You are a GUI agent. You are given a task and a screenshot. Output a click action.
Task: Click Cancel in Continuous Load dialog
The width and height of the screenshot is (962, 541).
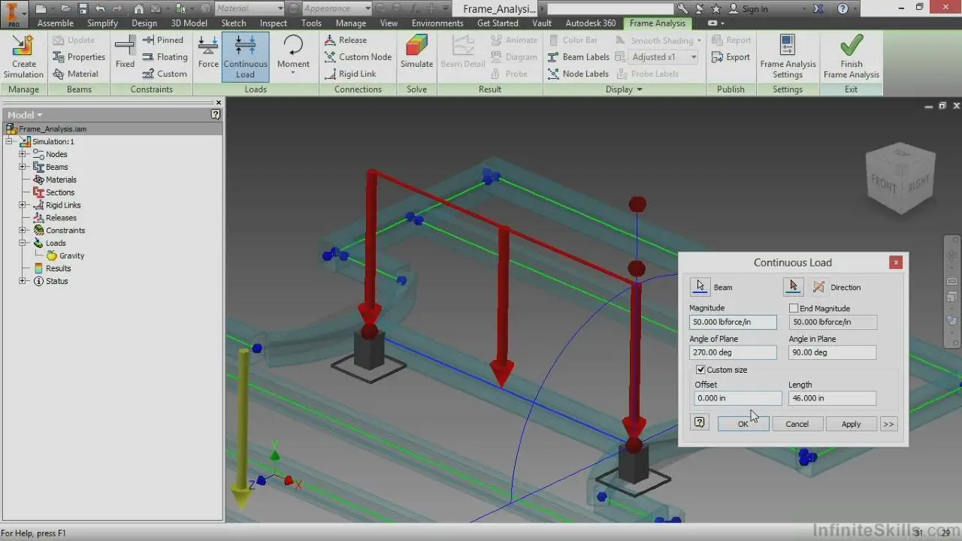pyautogui.click(x=797, y=424)
